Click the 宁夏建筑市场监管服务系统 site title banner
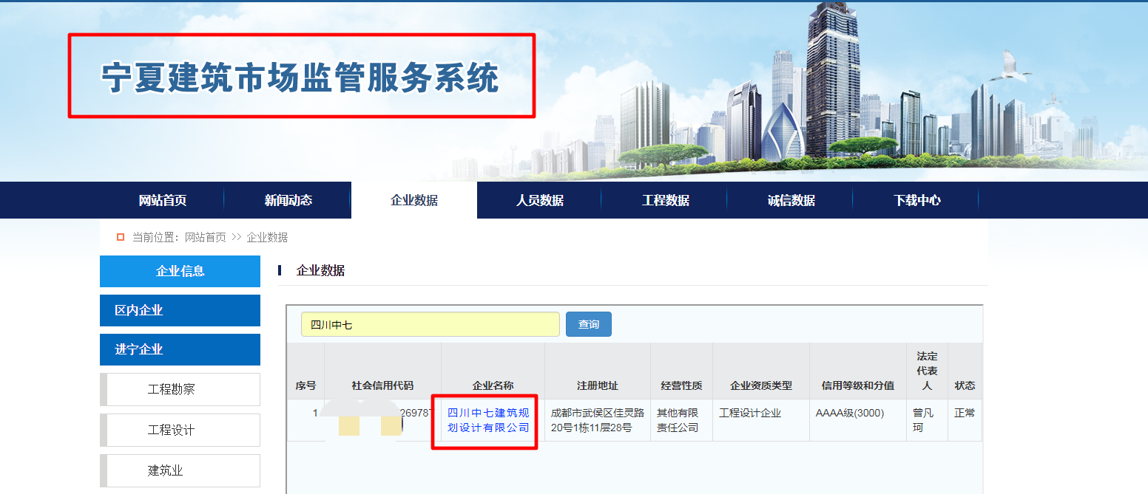Image resolution: width=1148 pixels, height=494 pixels. 300,78
